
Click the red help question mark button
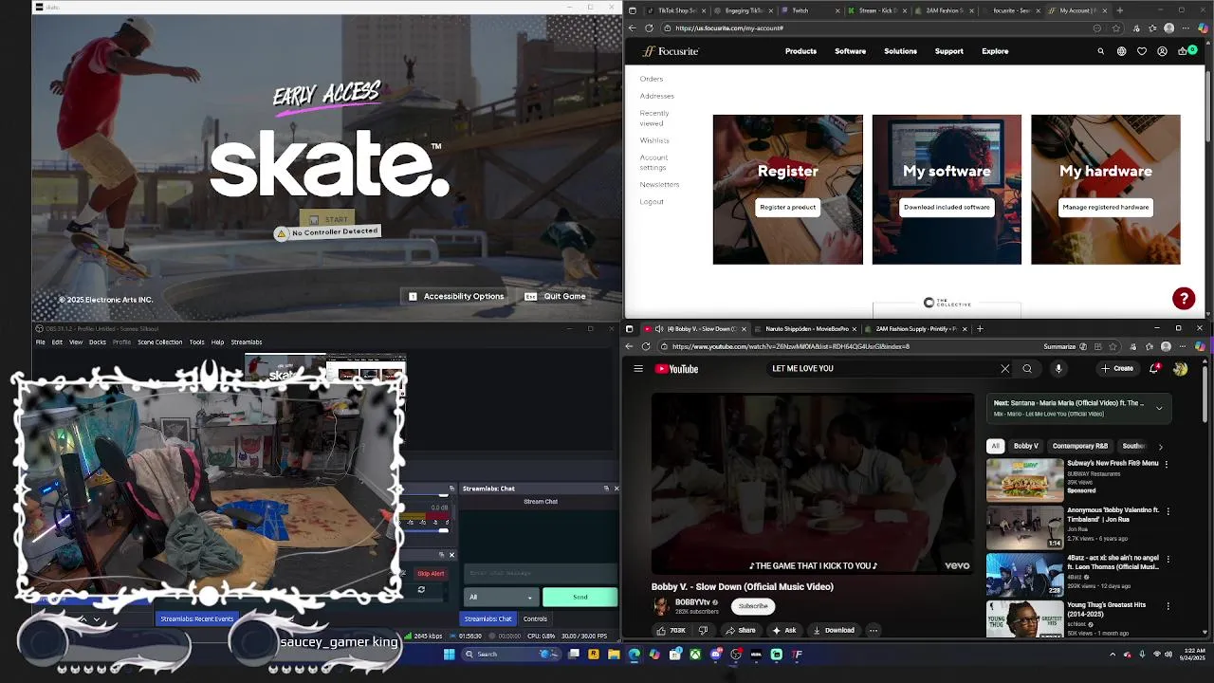(1184, 299)
